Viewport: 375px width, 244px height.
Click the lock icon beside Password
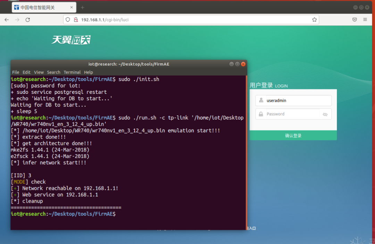(x=261, y=114)
